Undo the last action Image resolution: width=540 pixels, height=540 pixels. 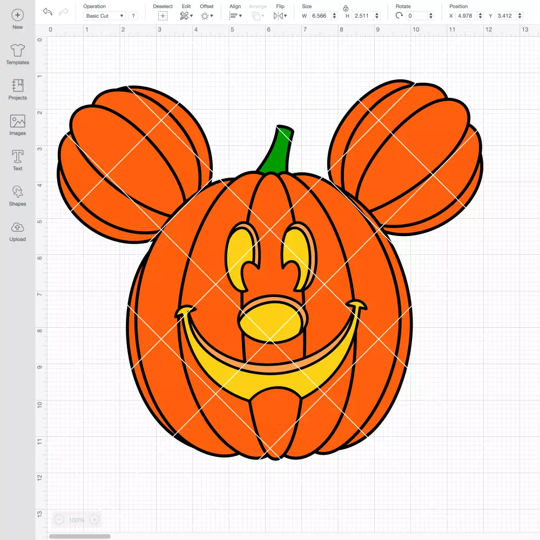click(x=48, y=12)
